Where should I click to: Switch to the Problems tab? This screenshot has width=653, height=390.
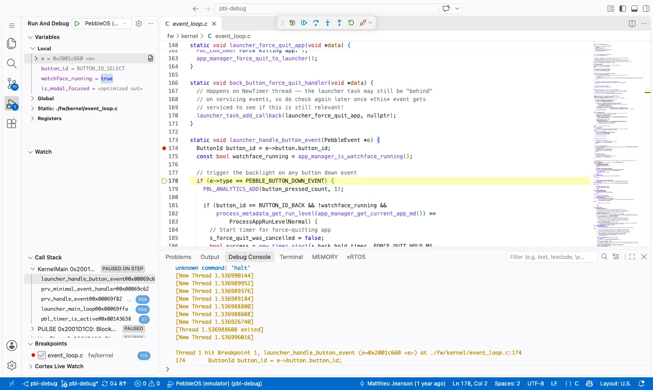coord(178,257)
